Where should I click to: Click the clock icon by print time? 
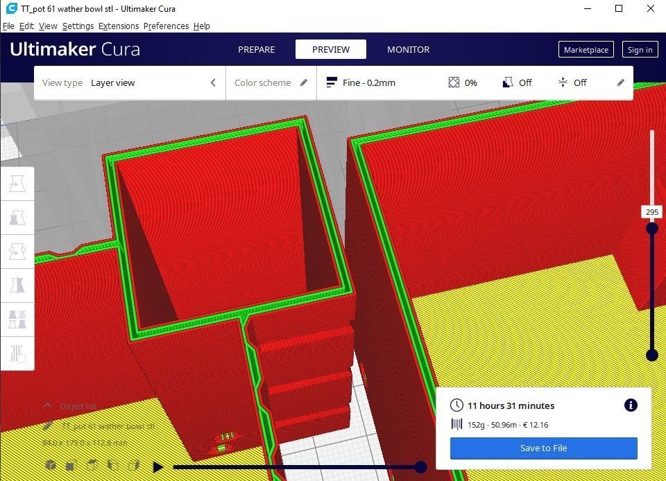[x=456, y=405]
